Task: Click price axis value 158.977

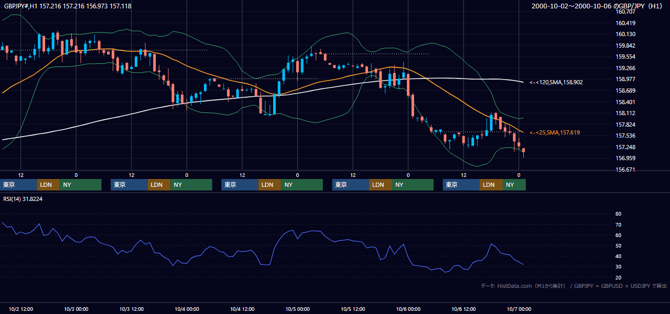Action: pos(625,79)
